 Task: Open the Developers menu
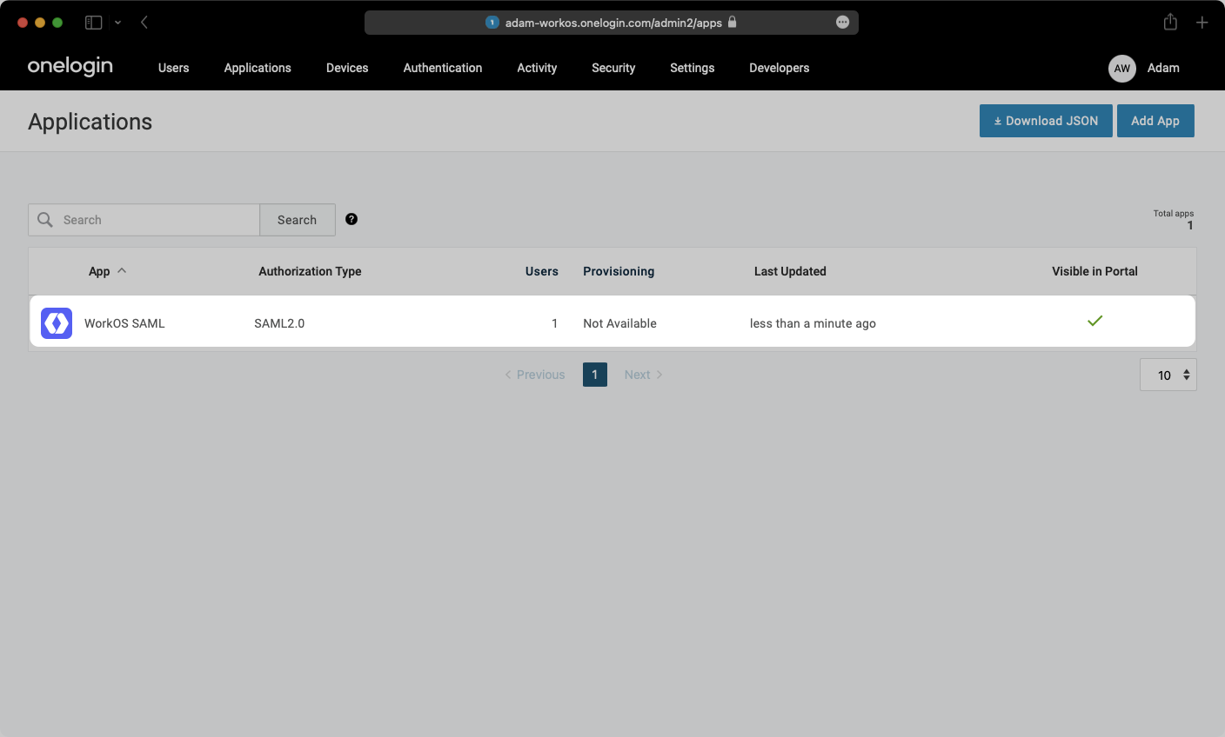point(778,68)
